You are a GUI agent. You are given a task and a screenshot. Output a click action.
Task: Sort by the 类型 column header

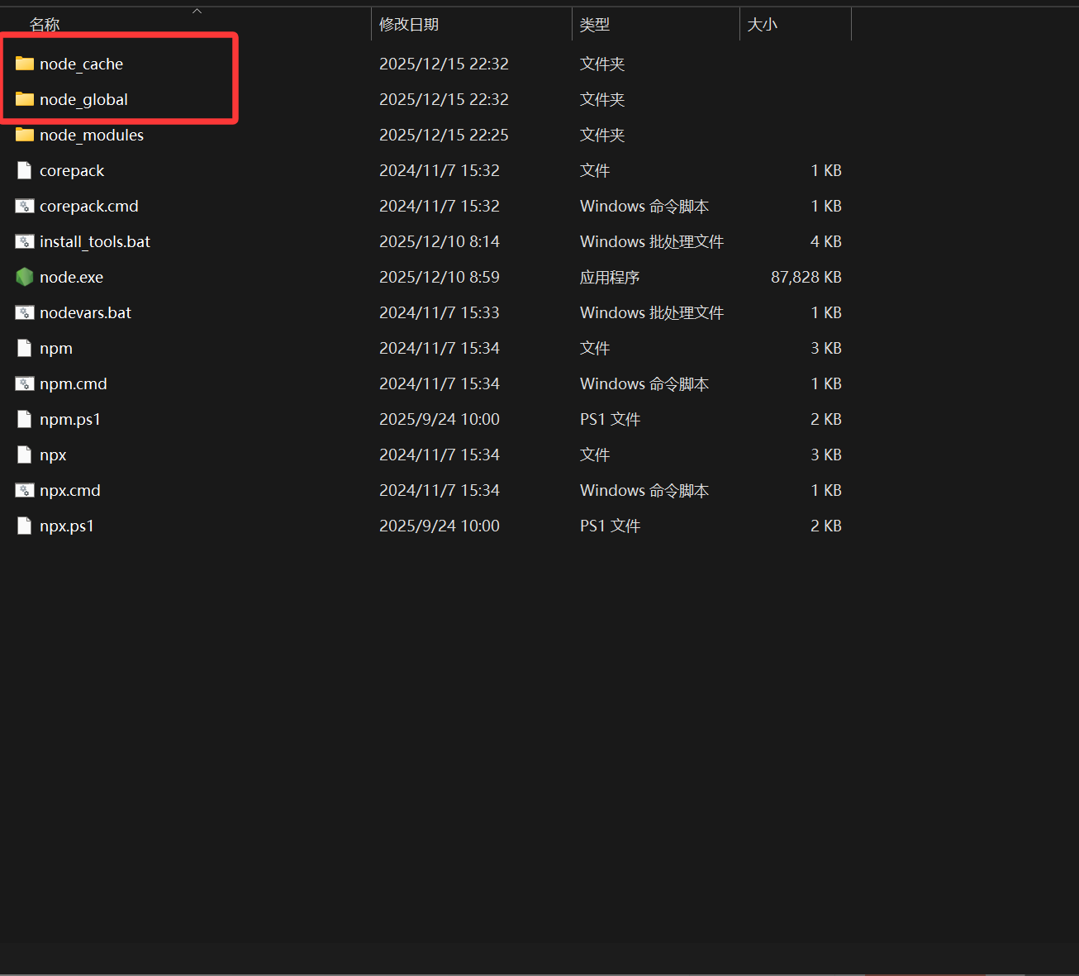point(595,25)
